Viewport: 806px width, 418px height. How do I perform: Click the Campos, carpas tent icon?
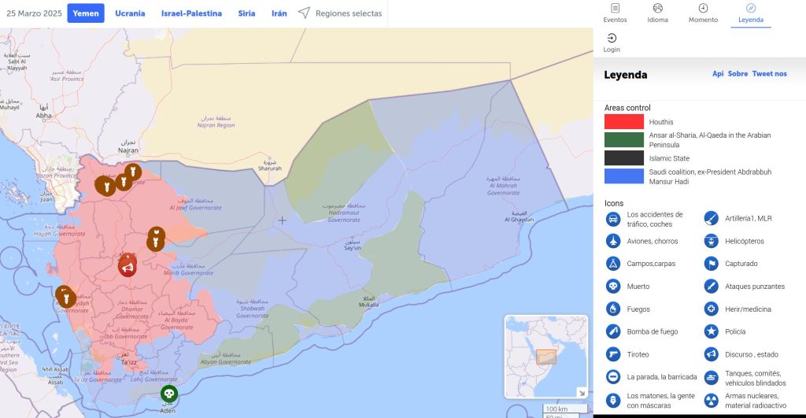point(612,263)
